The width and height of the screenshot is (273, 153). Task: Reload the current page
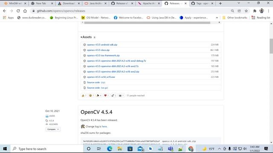click(x=18, y=11)
